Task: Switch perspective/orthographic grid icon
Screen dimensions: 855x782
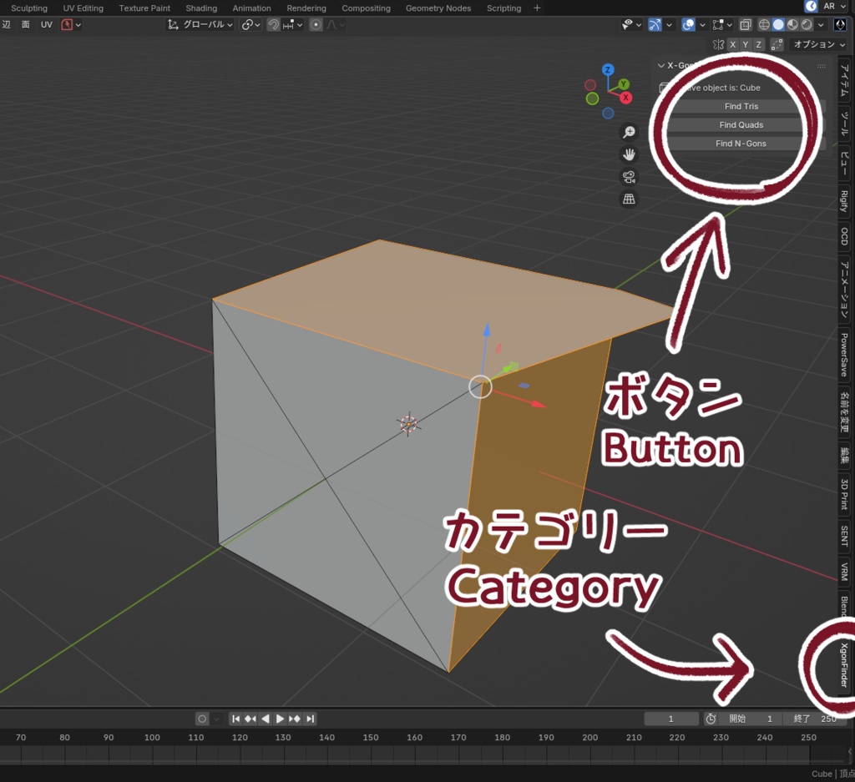Action: (629, 199)
